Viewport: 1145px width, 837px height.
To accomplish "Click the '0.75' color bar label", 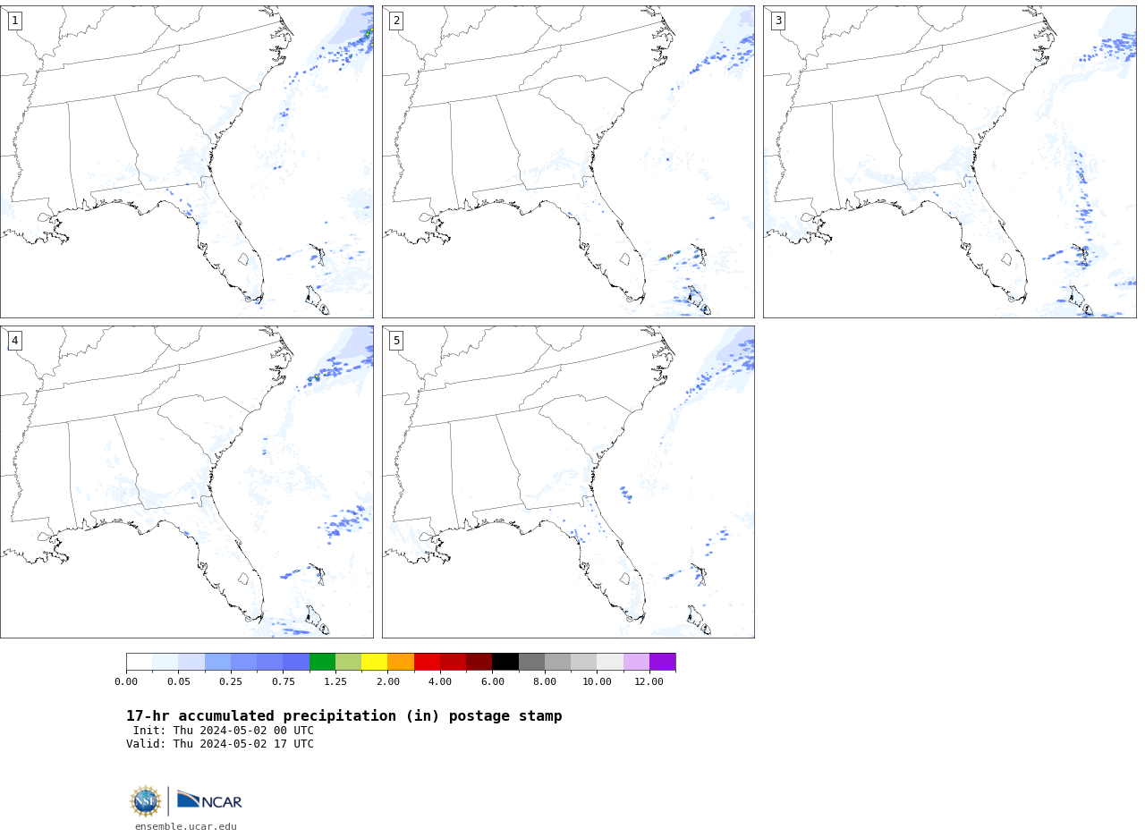I will click(x=283, y=682).
